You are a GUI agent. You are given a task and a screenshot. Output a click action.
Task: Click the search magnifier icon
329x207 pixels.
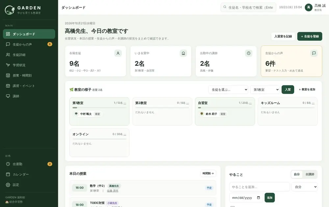click(x=225, y=7)
